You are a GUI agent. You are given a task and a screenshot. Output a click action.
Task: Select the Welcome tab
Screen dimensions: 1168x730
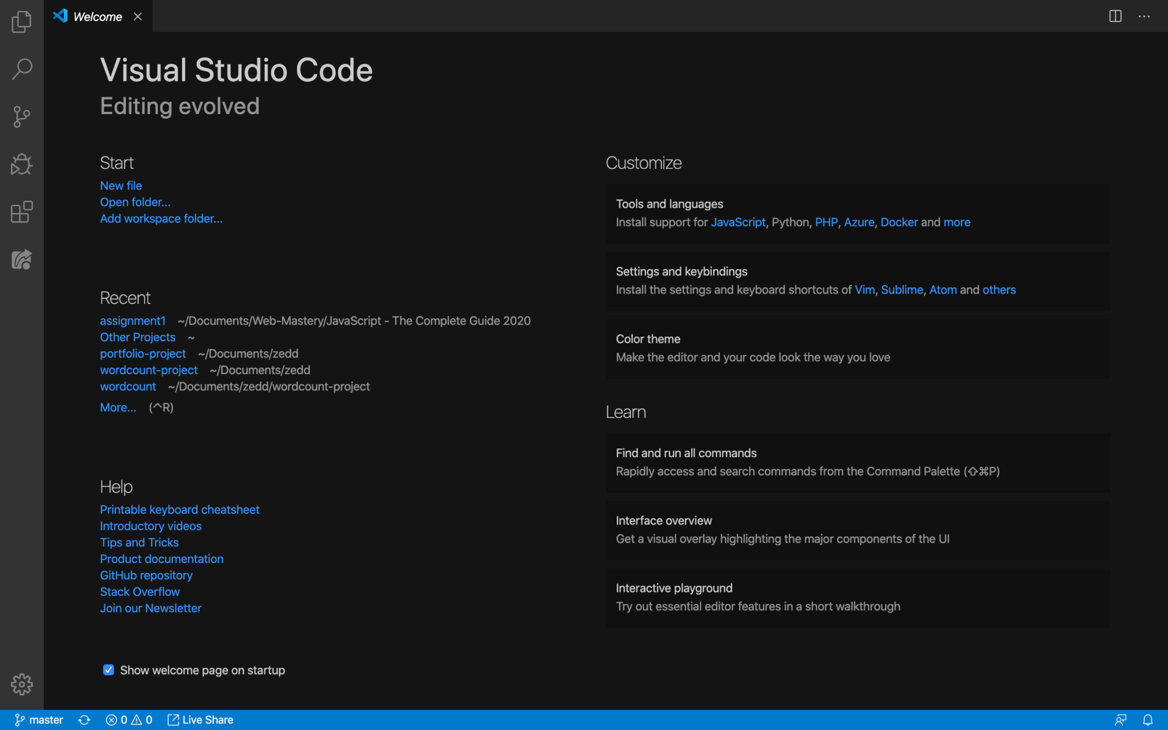97,17
